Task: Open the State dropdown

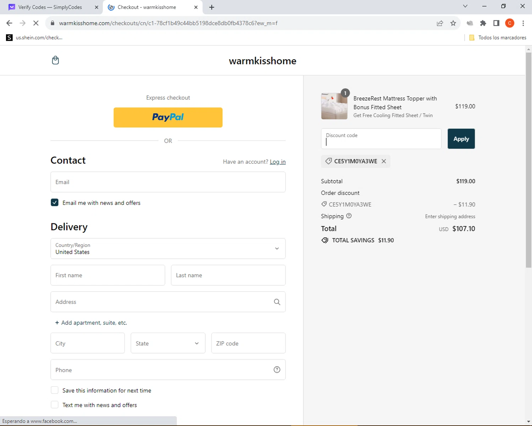Action: click(x=168, y=343)
